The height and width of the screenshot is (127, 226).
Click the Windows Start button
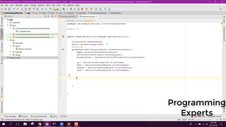point(4,124)
